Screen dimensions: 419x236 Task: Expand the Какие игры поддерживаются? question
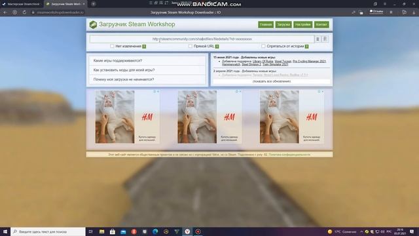coord(147,61)
